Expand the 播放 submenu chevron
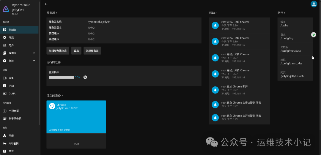The width and height of the screenshot is (321, 155). pos(34,61)
